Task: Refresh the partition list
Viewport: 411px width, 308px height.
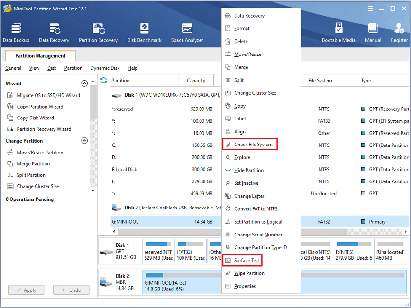Action: pyautogui.click(x=103, y=80)
